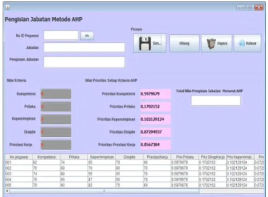Click the Prilaku table column header
This screenshot has width=268, height=197.
coord(74,157)
